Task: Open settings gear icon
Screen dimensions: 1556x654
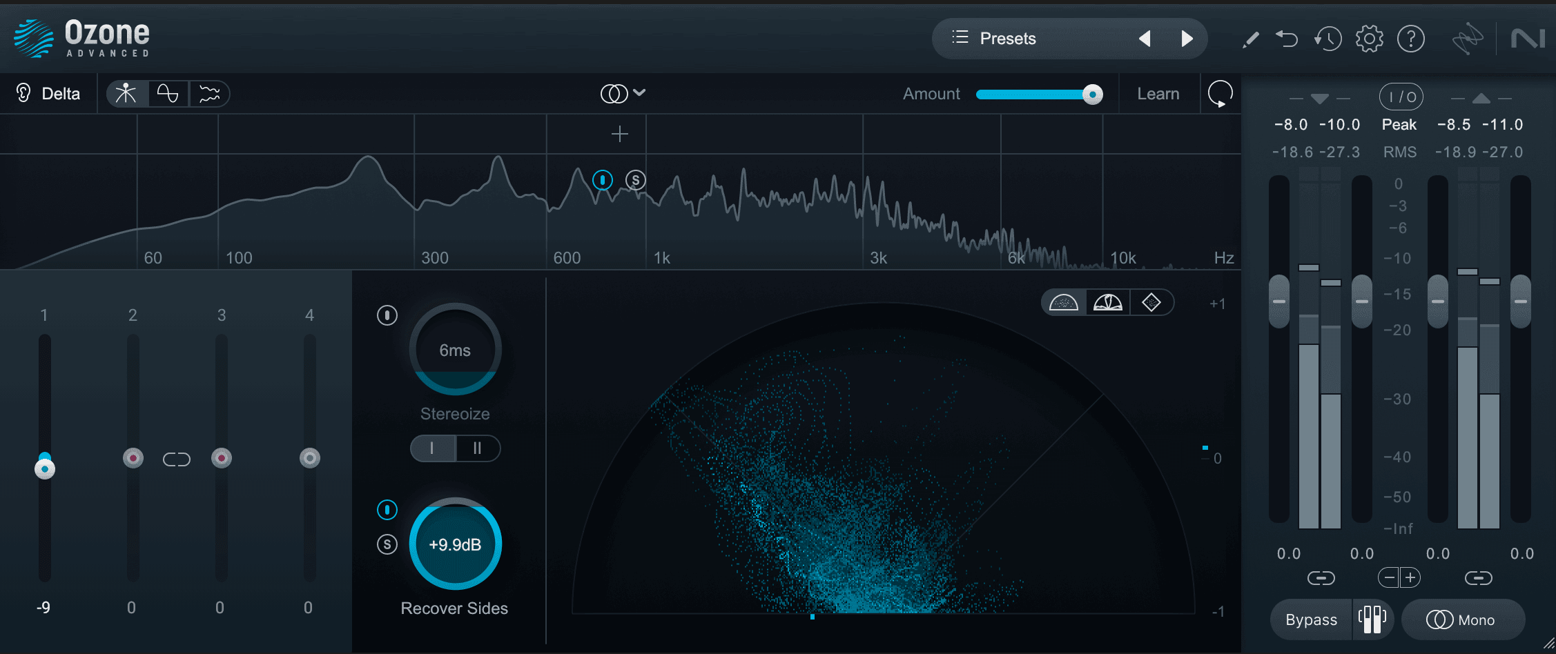Action: click(x=1369, y=39)
